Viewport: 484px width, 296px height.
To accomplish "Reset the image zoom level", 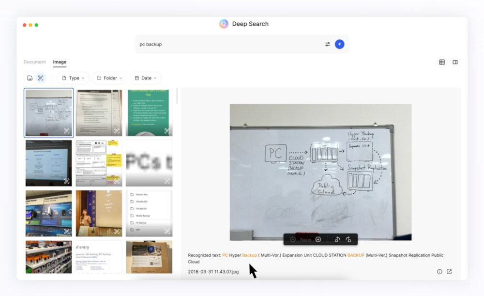I will click(305, 239).
